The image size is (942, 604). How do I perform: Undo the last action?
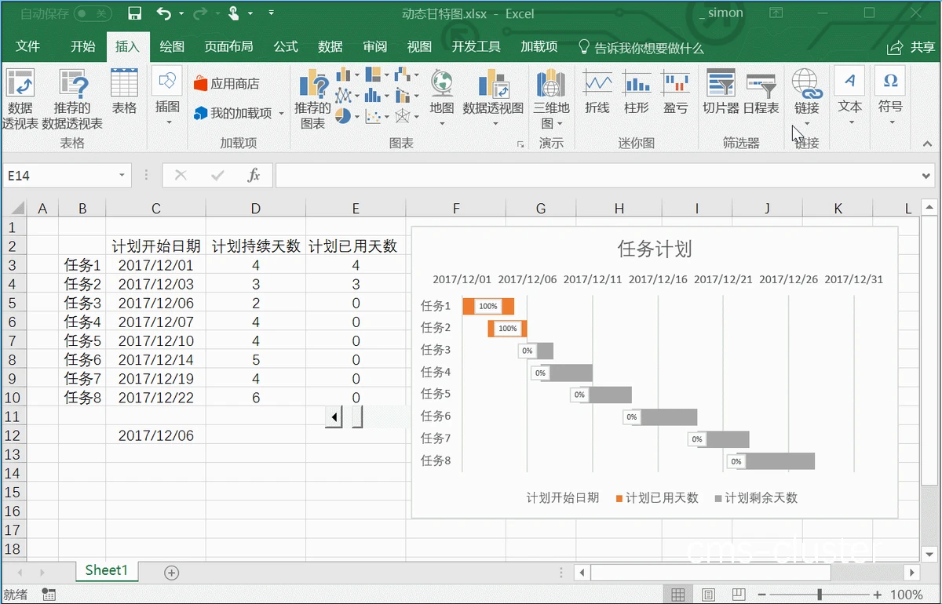[x=163, y=13]
